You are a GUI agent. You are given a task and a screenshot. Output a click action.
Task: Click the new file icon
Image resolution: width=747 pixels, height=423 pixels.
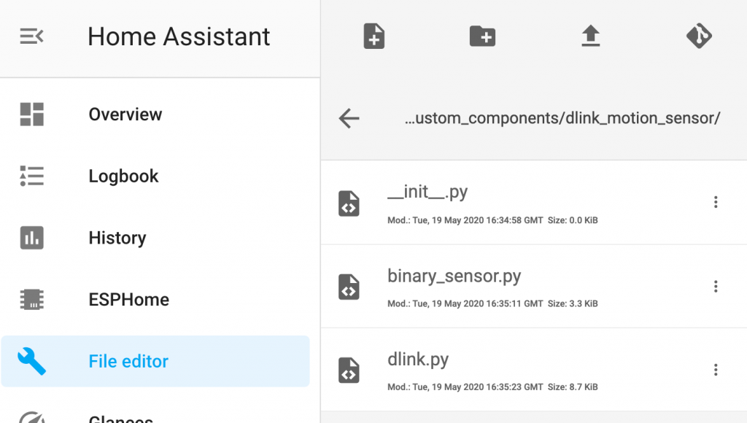tap(374, 36)
